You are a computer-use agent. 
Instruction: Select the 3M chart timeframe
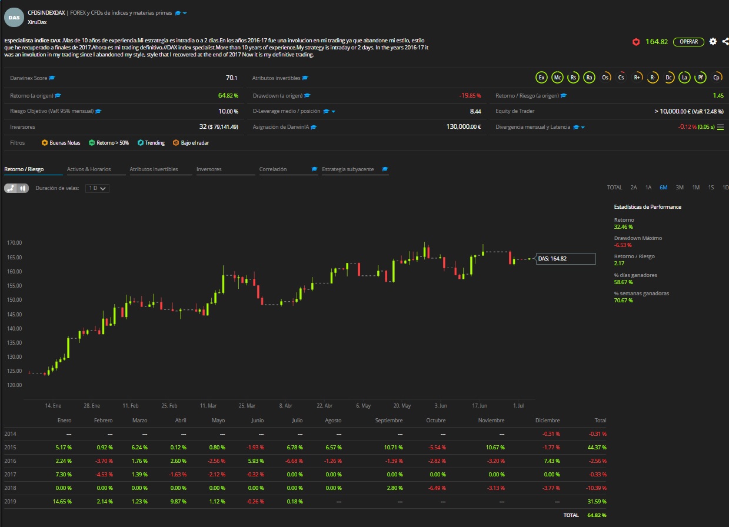point(679,188)
